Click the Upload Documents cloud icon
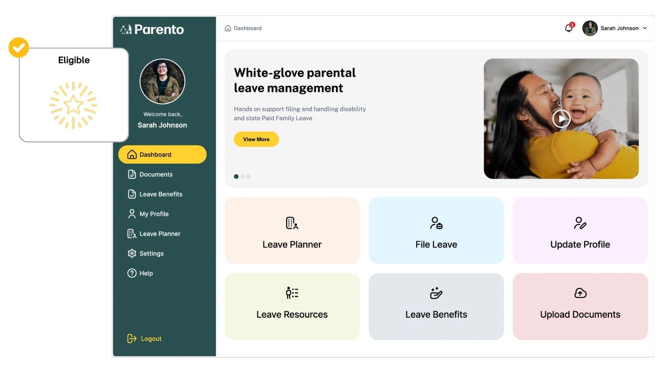Viewport: 663px width, 373px height. [580, 293]
